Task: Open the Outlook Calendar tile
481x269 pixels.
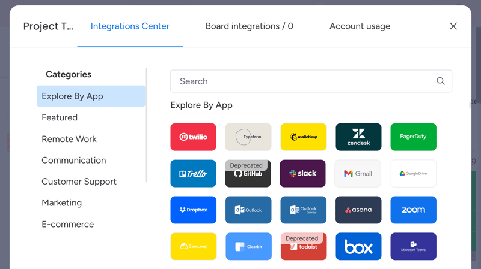Action: 304,210
